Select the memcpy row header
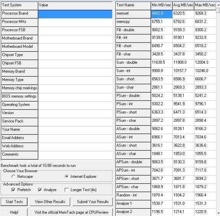220x216 pixels. (x=133, y=23)
